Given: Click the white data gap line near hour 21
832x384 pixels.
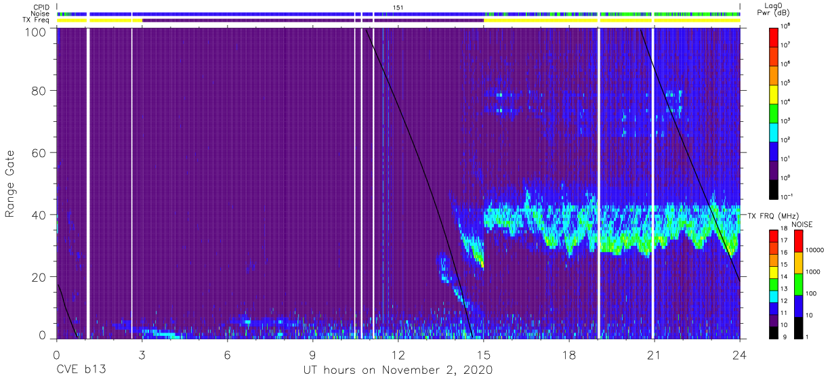Looking at the screenshot, I should click(x=652, y=183).
